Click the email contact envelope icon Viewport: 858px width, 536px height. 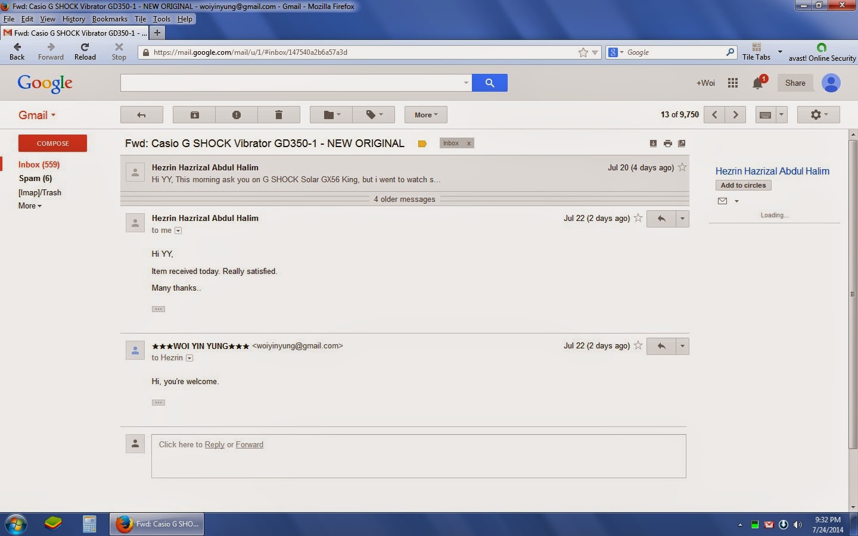click(722, 201)
